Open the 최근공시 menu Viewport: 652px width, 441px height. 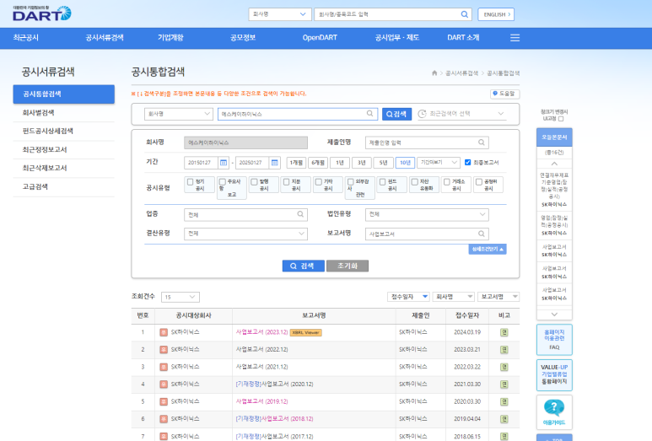(x=26, y=38)
